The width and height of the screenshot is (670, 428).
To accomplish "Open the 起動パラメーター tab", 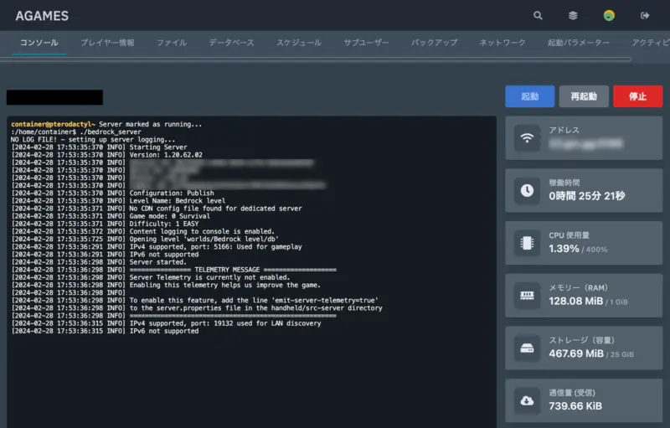I will 579,43.
